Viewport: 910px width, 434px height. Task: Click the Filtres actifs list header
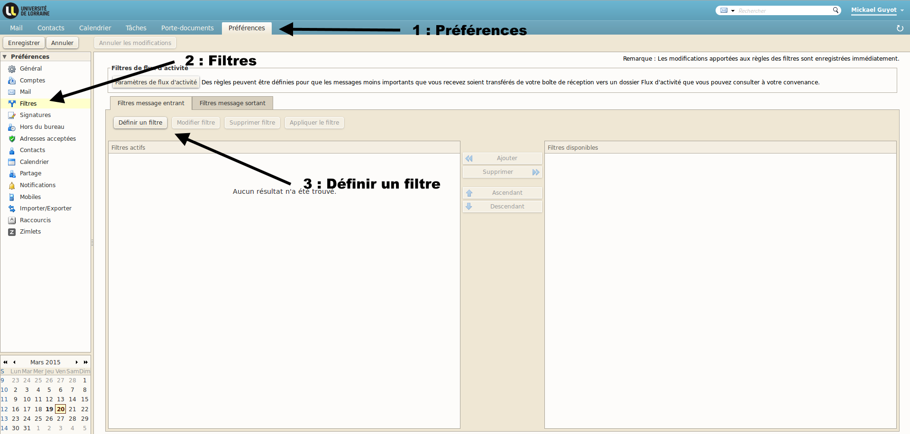[x=284, y=148]
